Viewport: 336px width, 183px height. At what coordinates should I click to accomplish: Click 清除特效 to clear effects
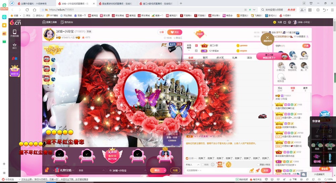click(267, 39)
